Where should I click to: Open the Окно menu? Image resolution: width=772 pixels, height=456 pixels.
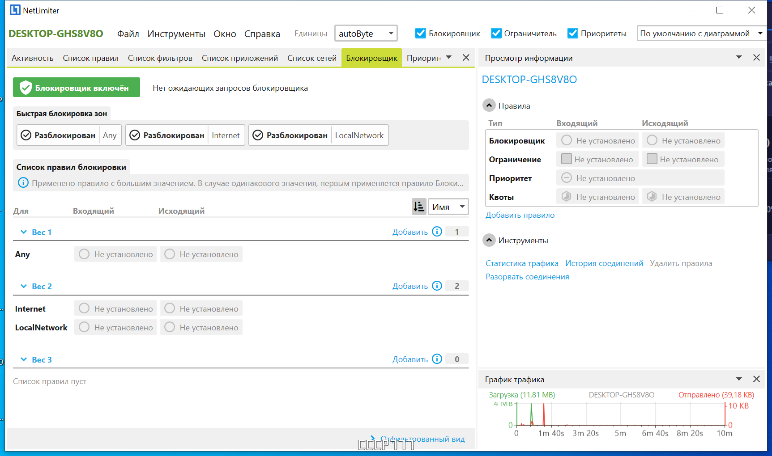tap(225, 34)
